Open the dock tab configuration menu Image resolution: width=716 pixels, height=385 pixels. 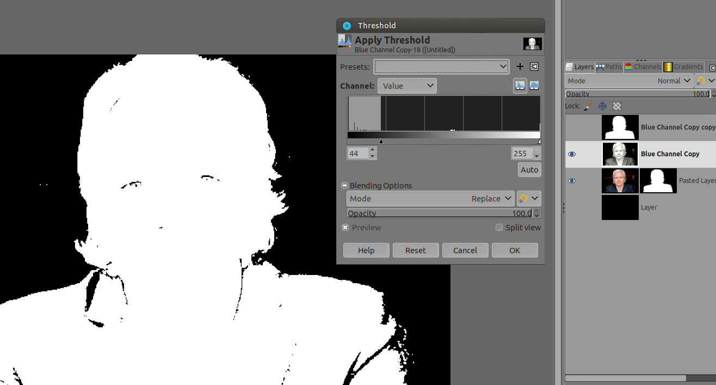pyautogui.click(x=712, y=68)
